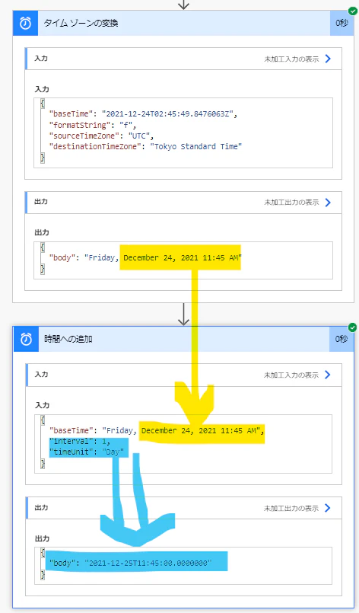359x613 pixels.
Task: Open raw inputs chevron in タイムゾーンの変換
Action: [x=328, y=59]
